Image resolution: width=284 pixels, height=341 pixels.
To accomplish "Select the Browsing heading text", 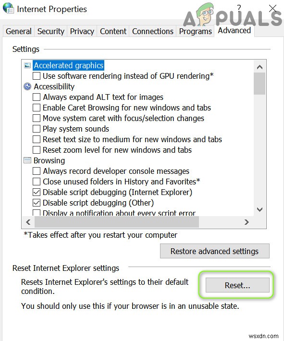I will pos(49,160).
